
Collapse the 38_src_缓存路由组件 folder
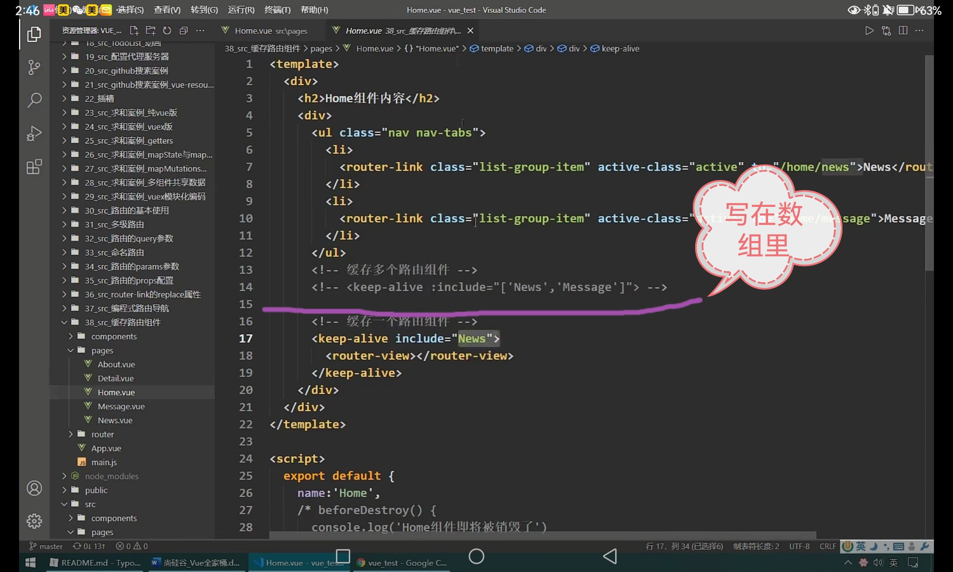[x=64, y=323]
